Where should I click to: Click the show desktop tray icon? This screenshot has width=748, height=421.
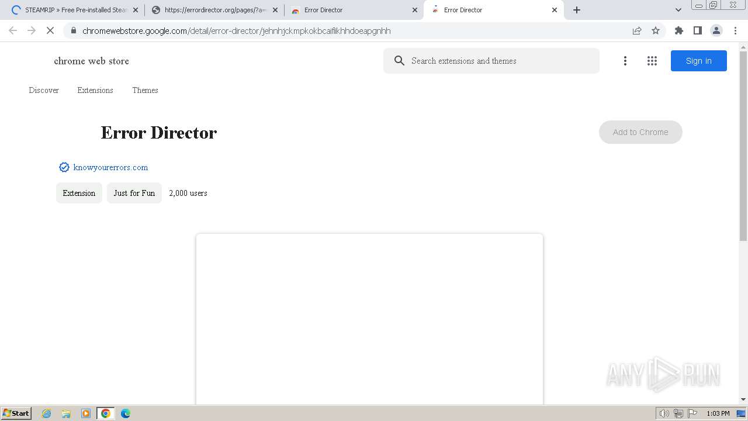coord(742,413)
